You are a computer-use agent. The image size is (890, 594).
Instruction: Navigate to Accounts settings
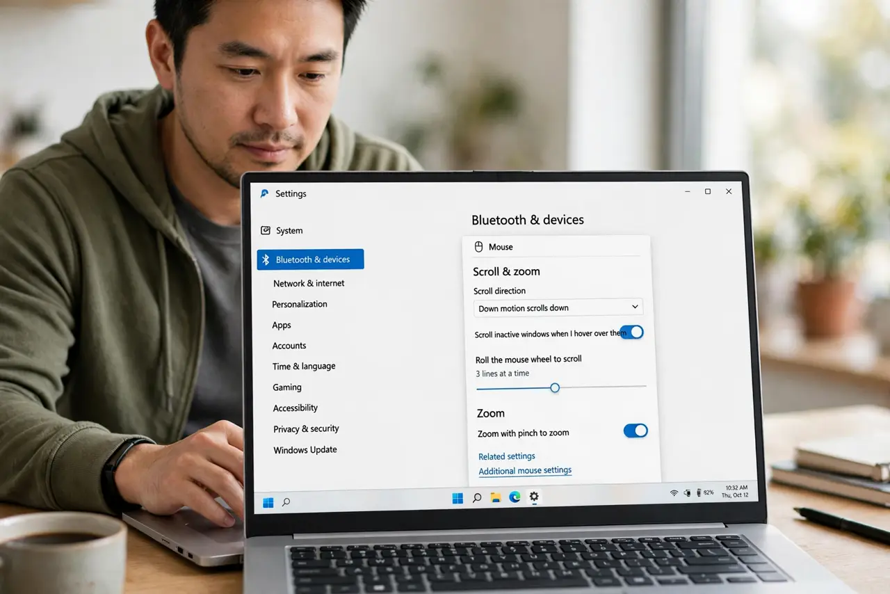289,346
